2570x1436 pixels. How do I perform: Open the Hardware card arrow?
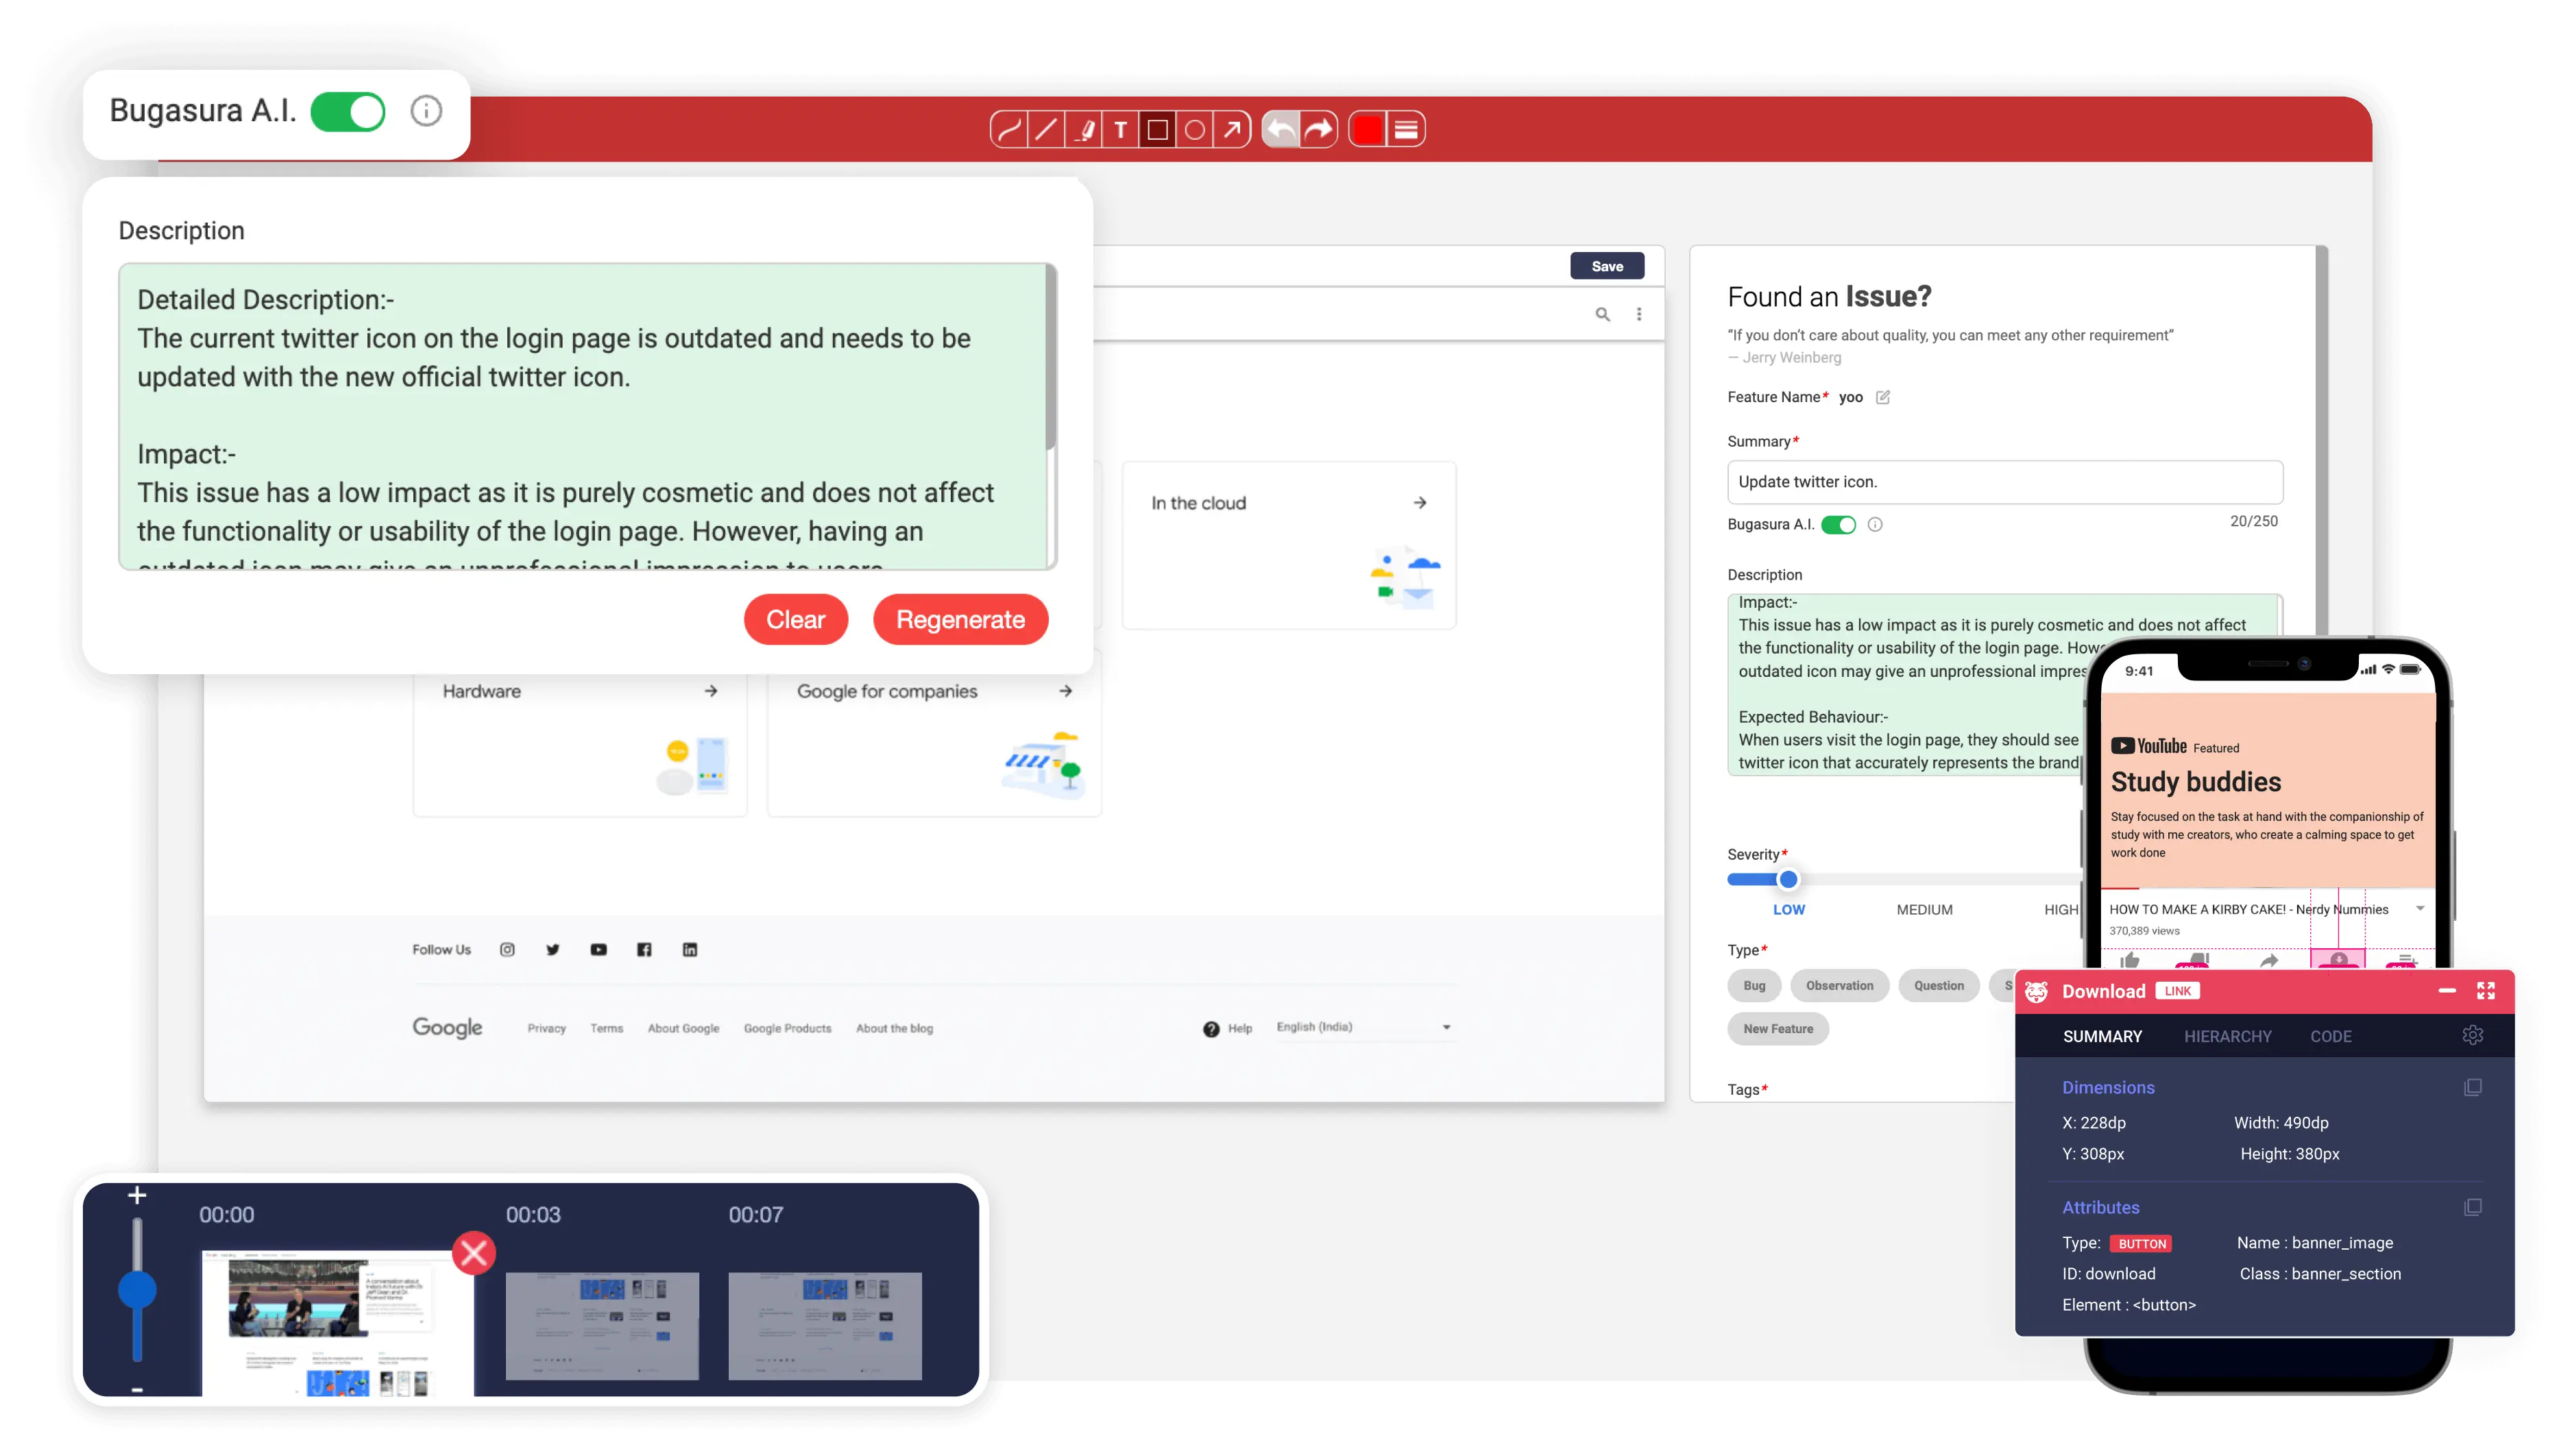click(710, 690)
